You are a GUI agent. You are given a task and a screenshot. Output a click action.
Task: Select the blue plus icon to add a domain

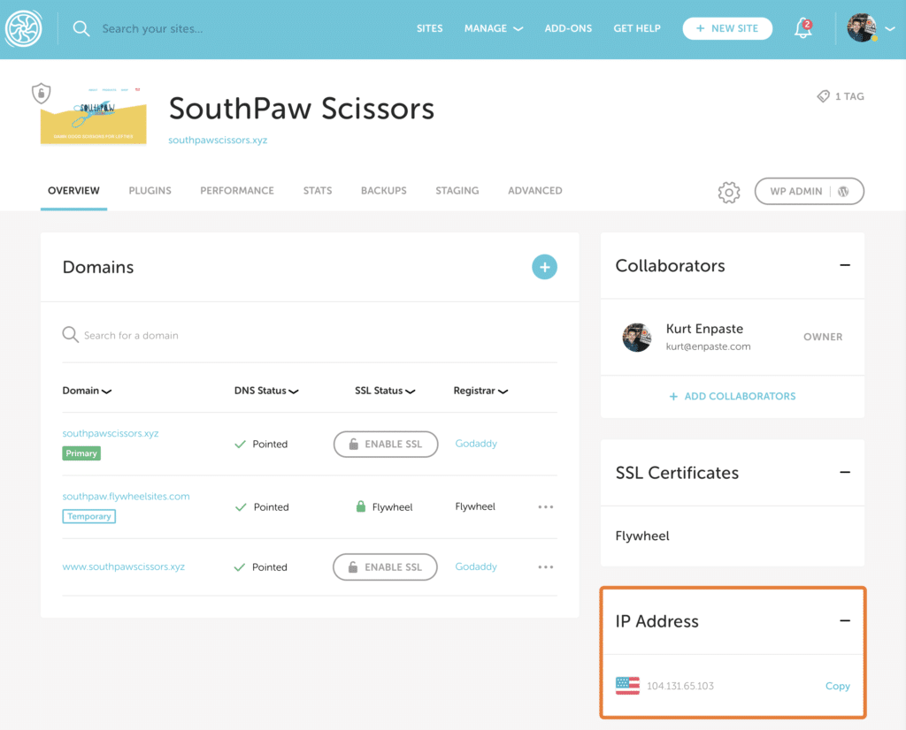click(544, 266)
